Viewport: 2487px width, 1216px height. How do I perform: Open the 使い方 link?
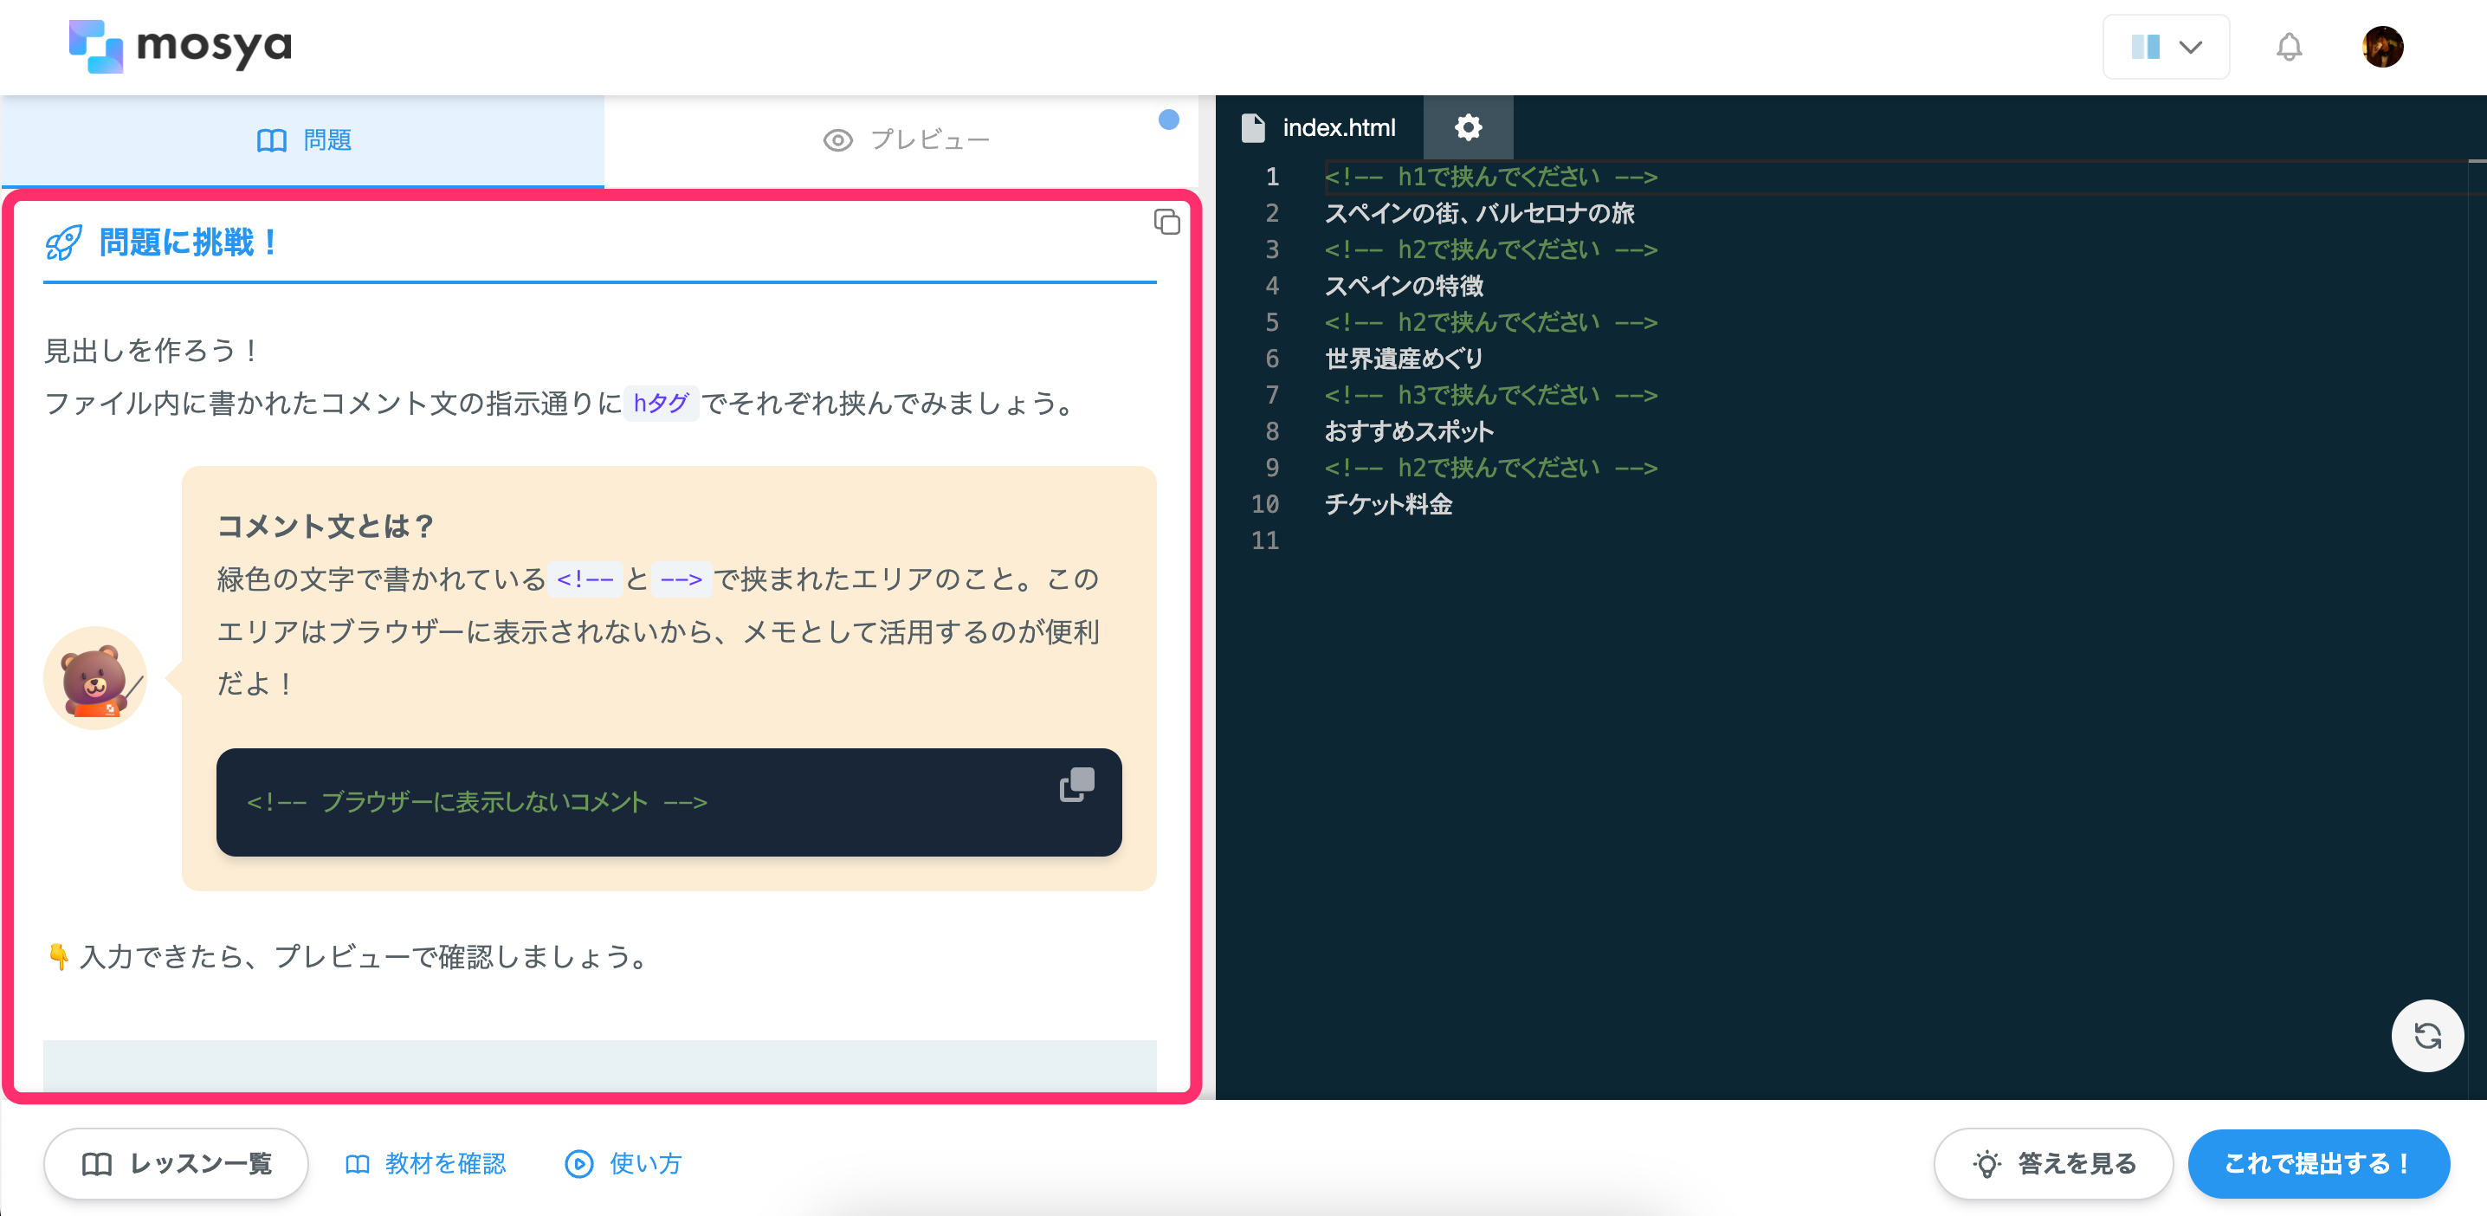click(643, 1164)
